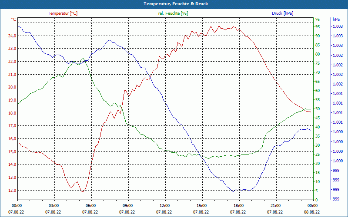Click the '24,0' temperature axis value
The image size is (348, 217).
12,36
